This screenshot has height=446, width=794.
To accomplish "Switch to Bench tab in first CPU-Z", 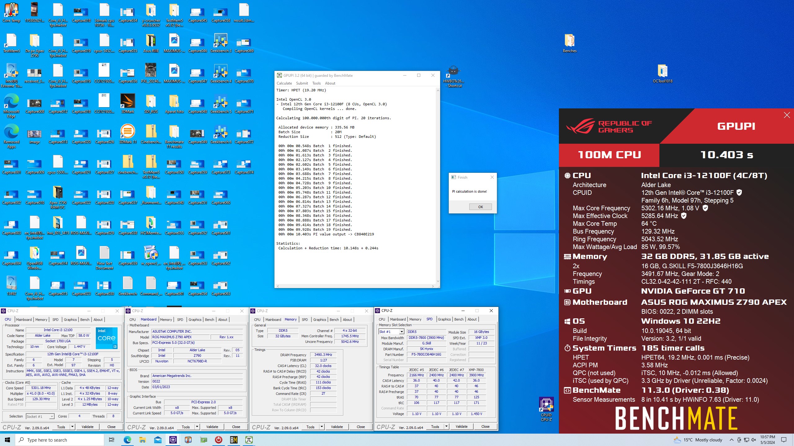I will (85, 320).
